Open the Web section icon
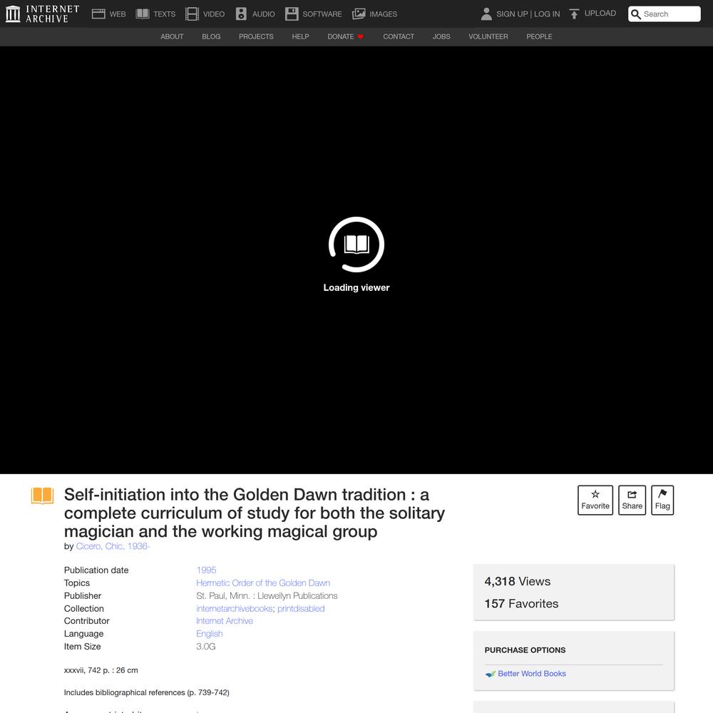 pos(98,14)
